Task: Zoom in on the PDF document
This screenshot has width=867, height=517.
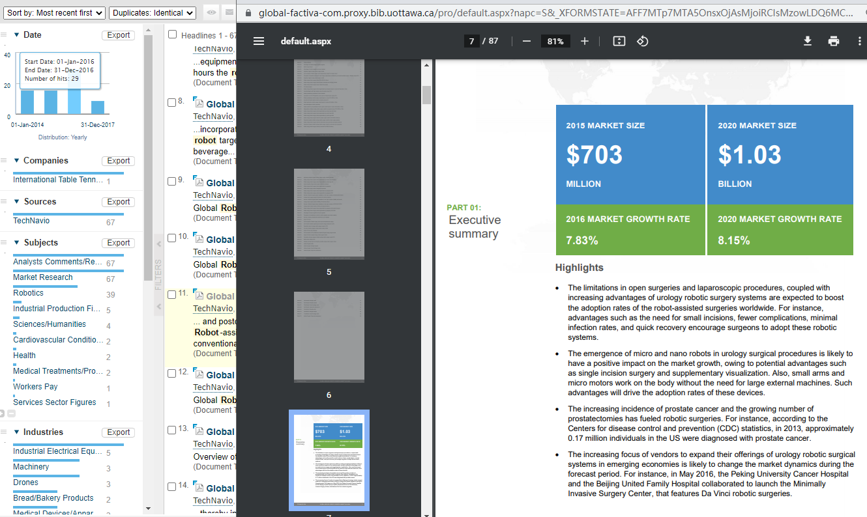Action: click(585, 41)
